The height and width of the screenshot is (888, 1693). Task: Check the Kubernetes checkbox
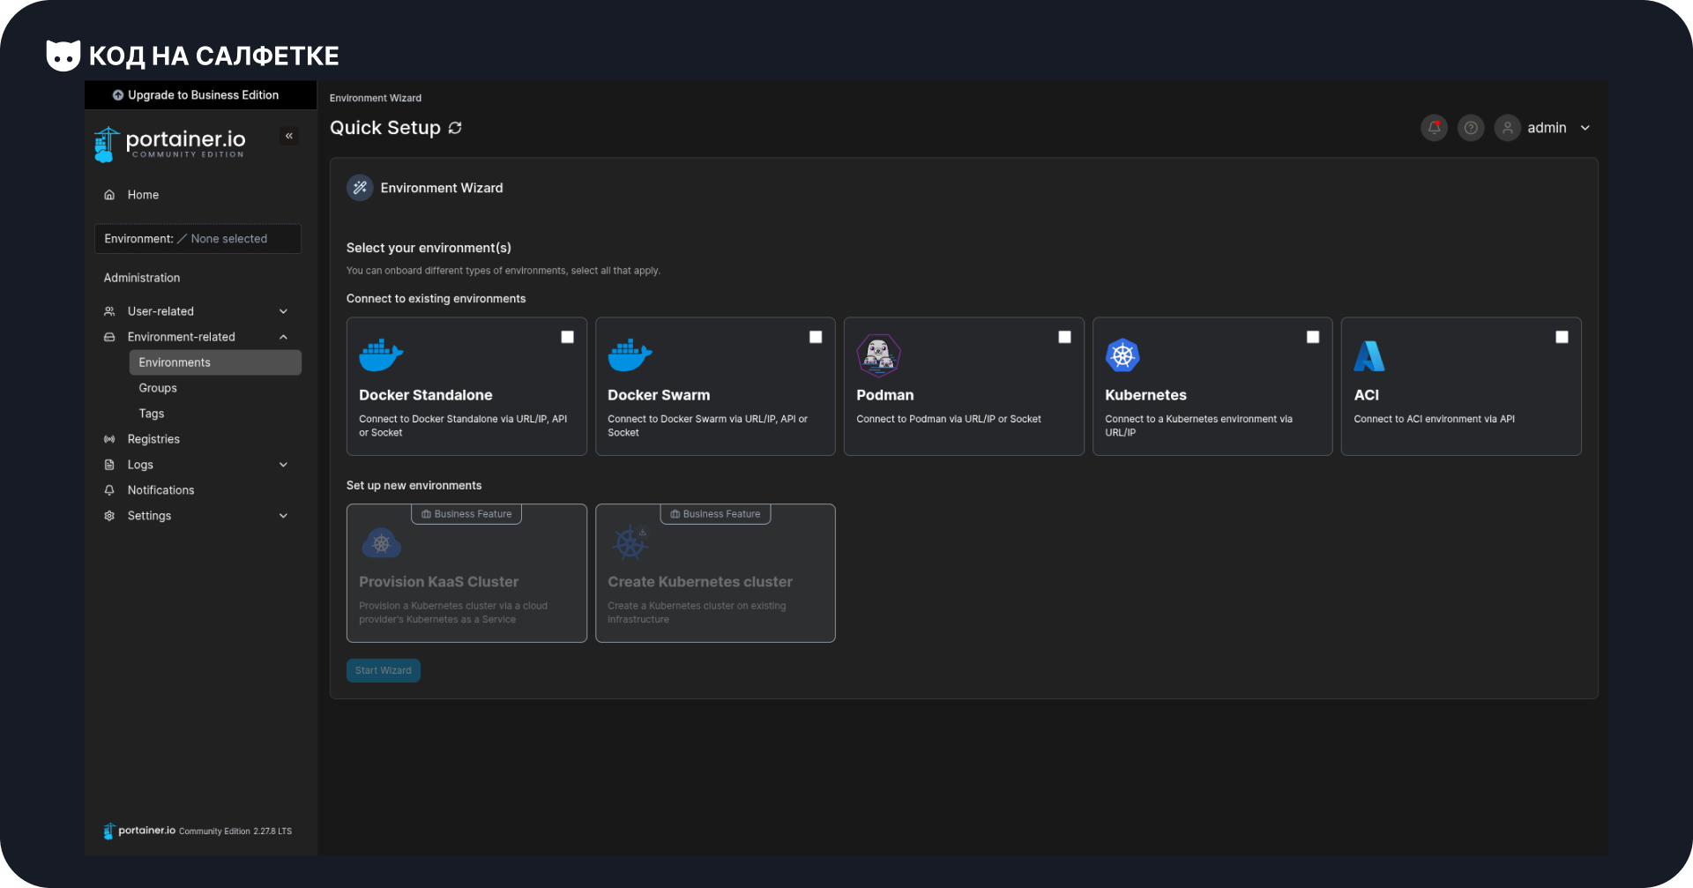[1313, 337]
